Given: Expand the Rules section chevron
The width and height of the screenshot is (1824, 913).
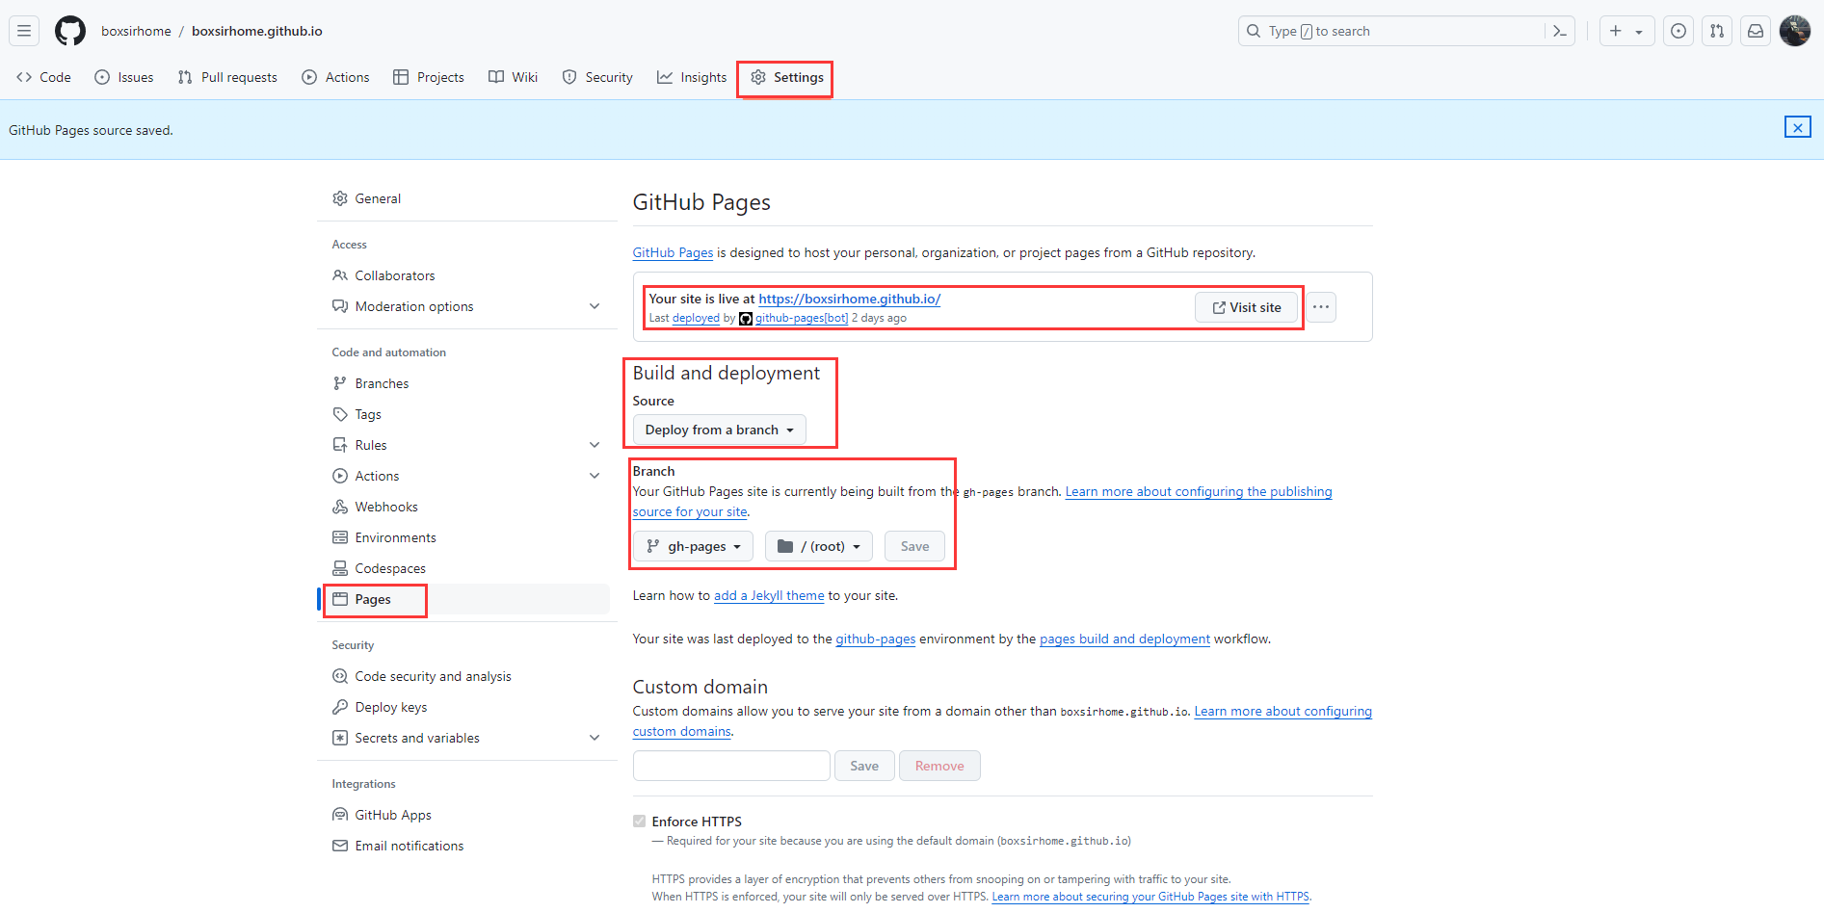Looking at the screenshot, I should 595,445.
